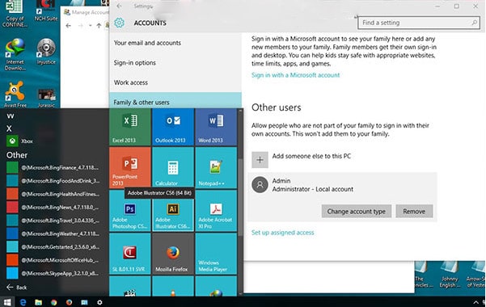The height and width of the screenshot is (307, 486).
Task: Open the Avast Free desktop shortcut
Action: pyautogui.click(x=15, y=95)
